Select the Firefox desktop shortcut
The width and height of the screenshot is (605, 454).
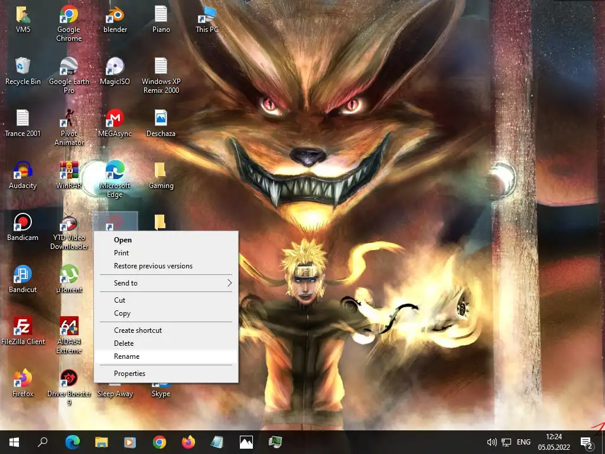[23, 383]
